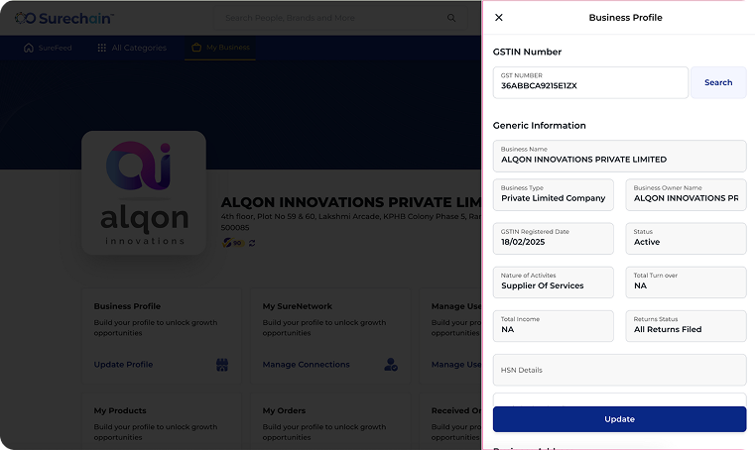Click the blue Update button
755x450 pixels.
pyautogui.click(x=619, y=419)
